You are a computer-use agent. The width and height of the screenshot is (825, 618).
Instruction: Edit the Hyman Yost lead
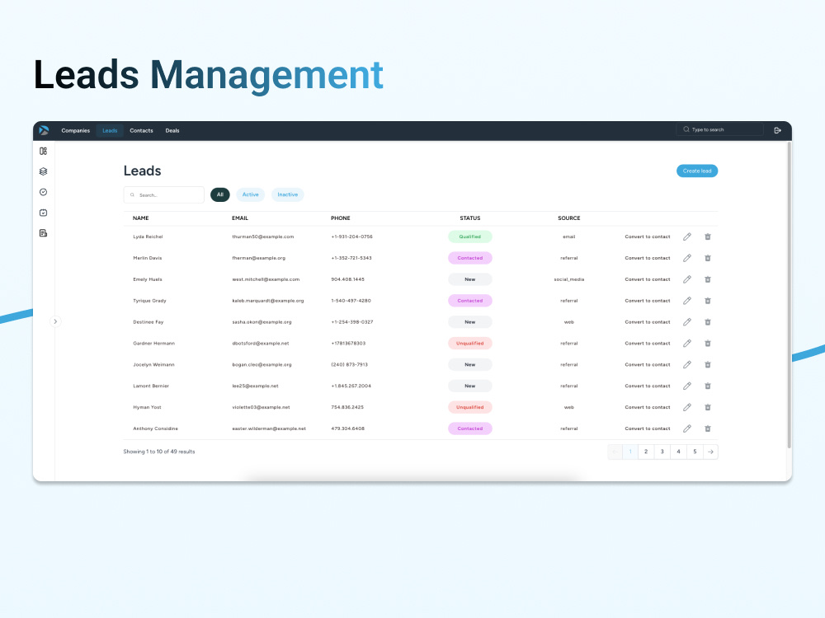click(x=687, y=407)
